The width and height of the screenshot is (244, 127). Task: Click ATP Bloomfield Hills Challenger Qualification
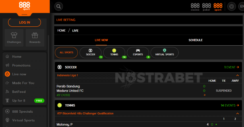[x=85, y=113]
